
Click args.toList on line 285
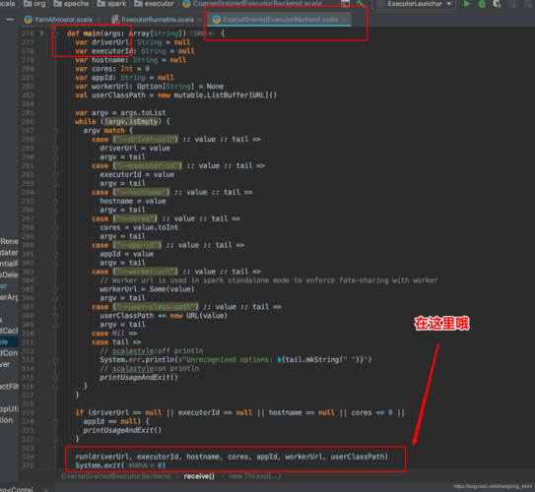click(x=143, y=113)
